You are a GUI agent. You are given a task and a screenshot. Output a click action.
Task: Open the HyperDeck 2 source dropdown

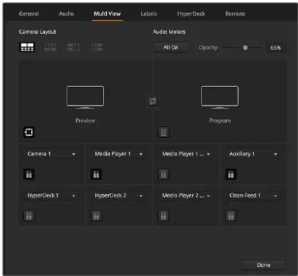118,196
